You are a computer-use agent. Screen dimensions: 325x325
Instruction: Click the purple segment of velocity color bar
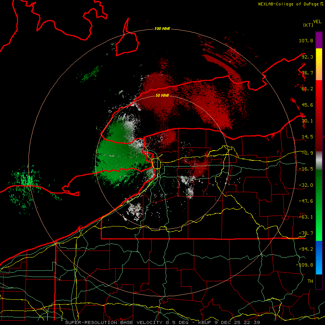[319, 40]
